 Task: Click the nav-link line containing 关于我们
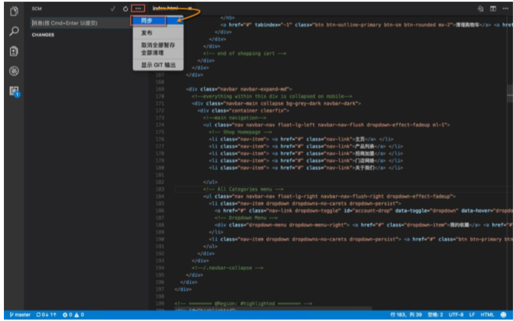click(x=306, y=167)
